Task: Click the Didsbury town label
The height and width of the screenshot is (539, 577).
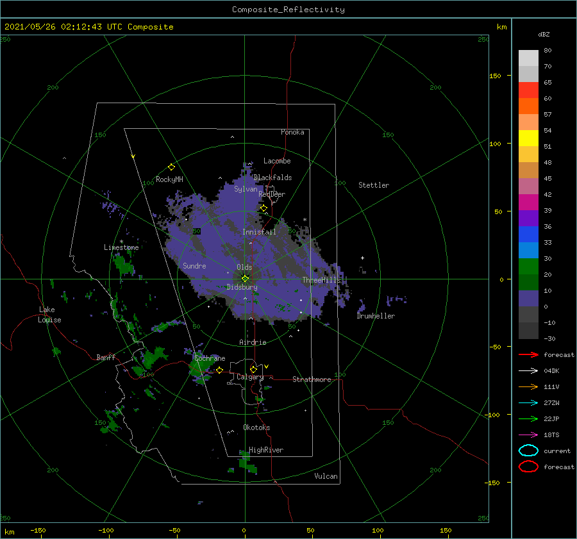Action: point(242,287)
